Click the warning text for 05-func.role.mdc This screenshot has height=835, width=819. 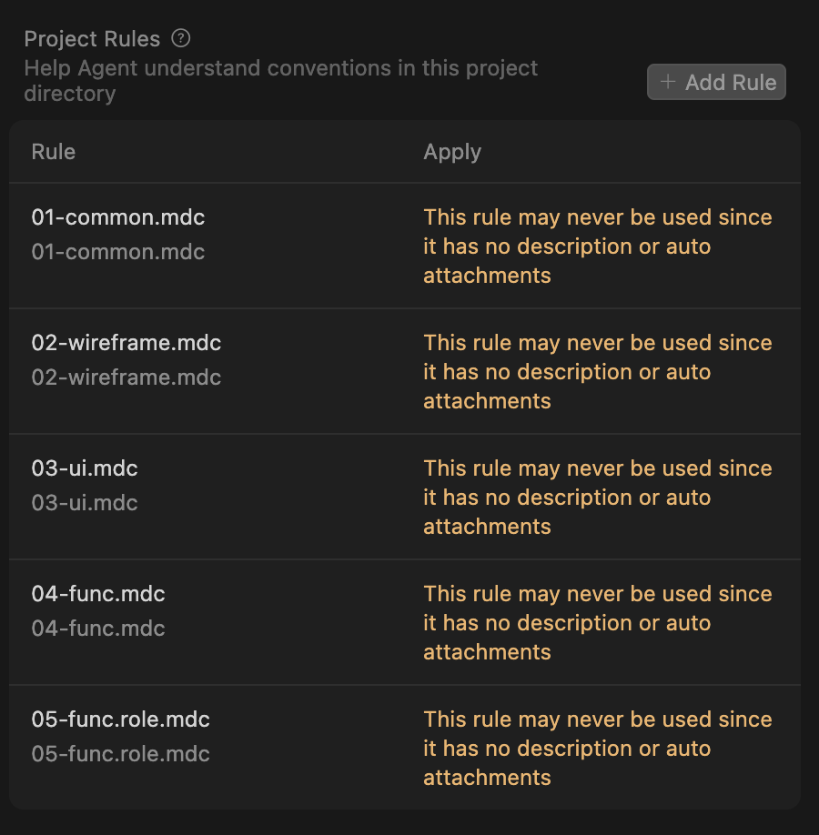pos(597,748)
